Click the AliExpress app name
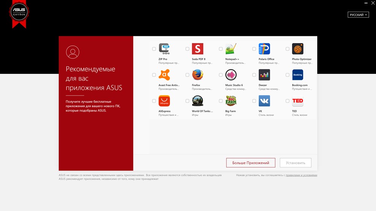This screenshot has width=376, height=211. [164, 111]
